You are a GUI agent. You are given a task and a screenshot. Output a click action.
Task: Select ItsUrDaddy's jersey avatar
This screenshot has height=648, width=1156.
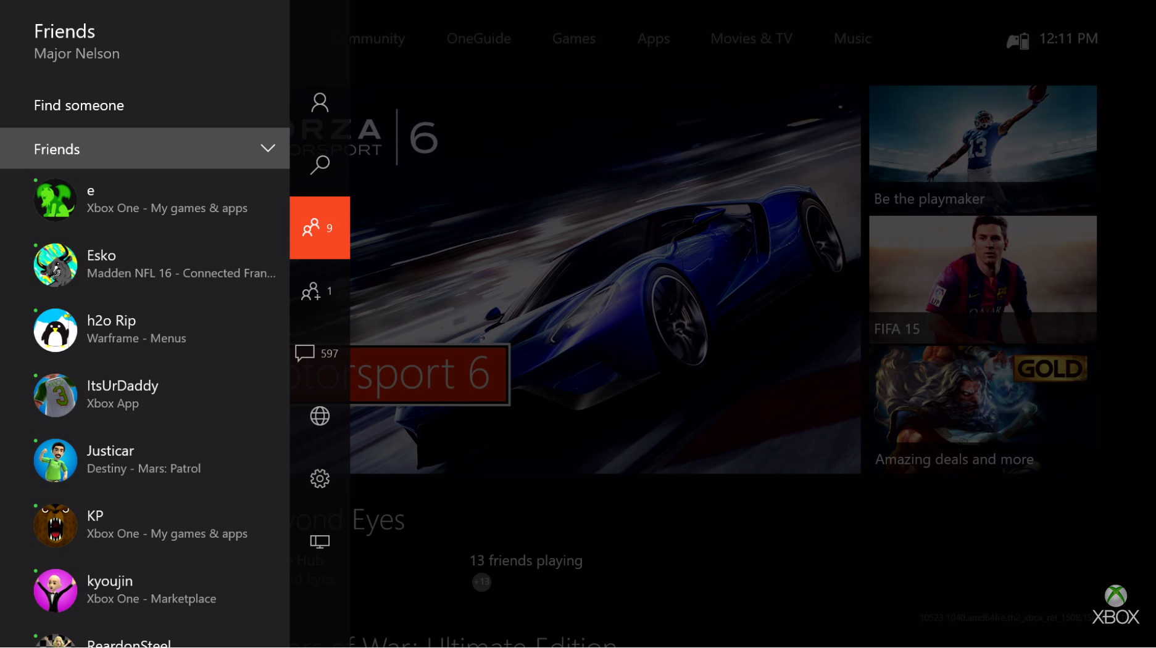[x=56, y=395]
